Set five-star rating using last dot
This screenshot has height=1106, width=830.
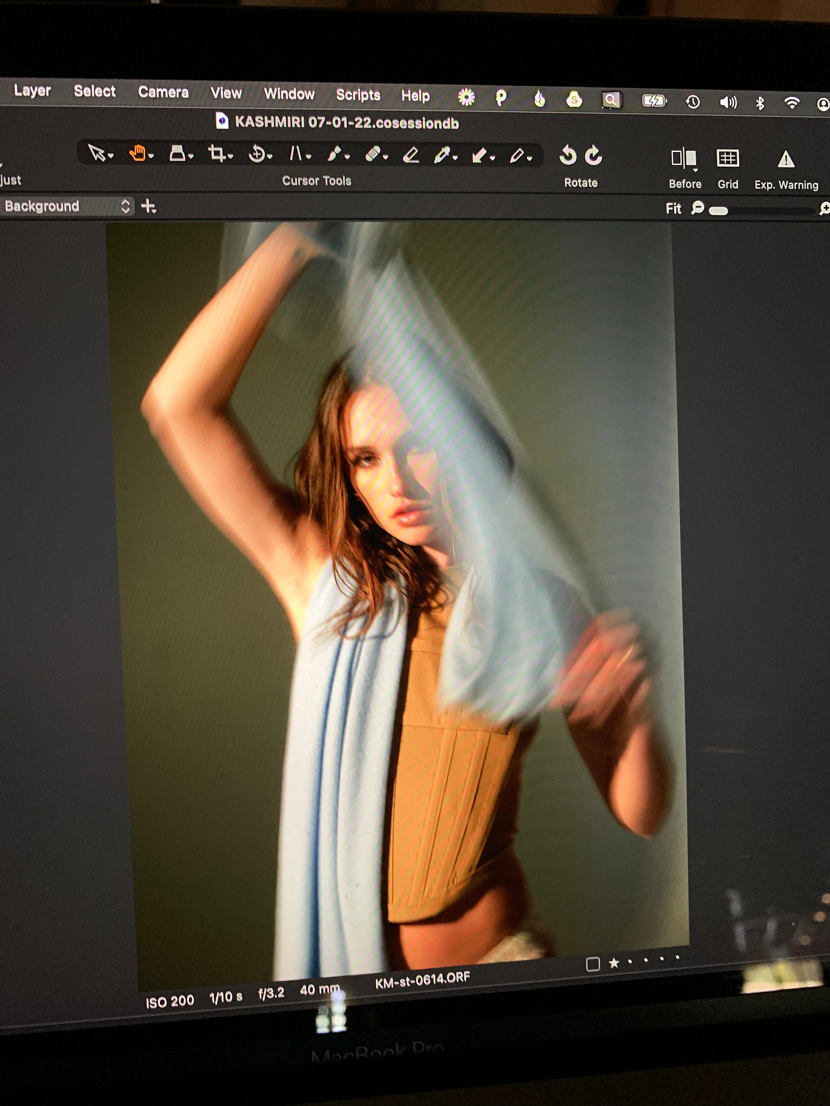(677, 958)
